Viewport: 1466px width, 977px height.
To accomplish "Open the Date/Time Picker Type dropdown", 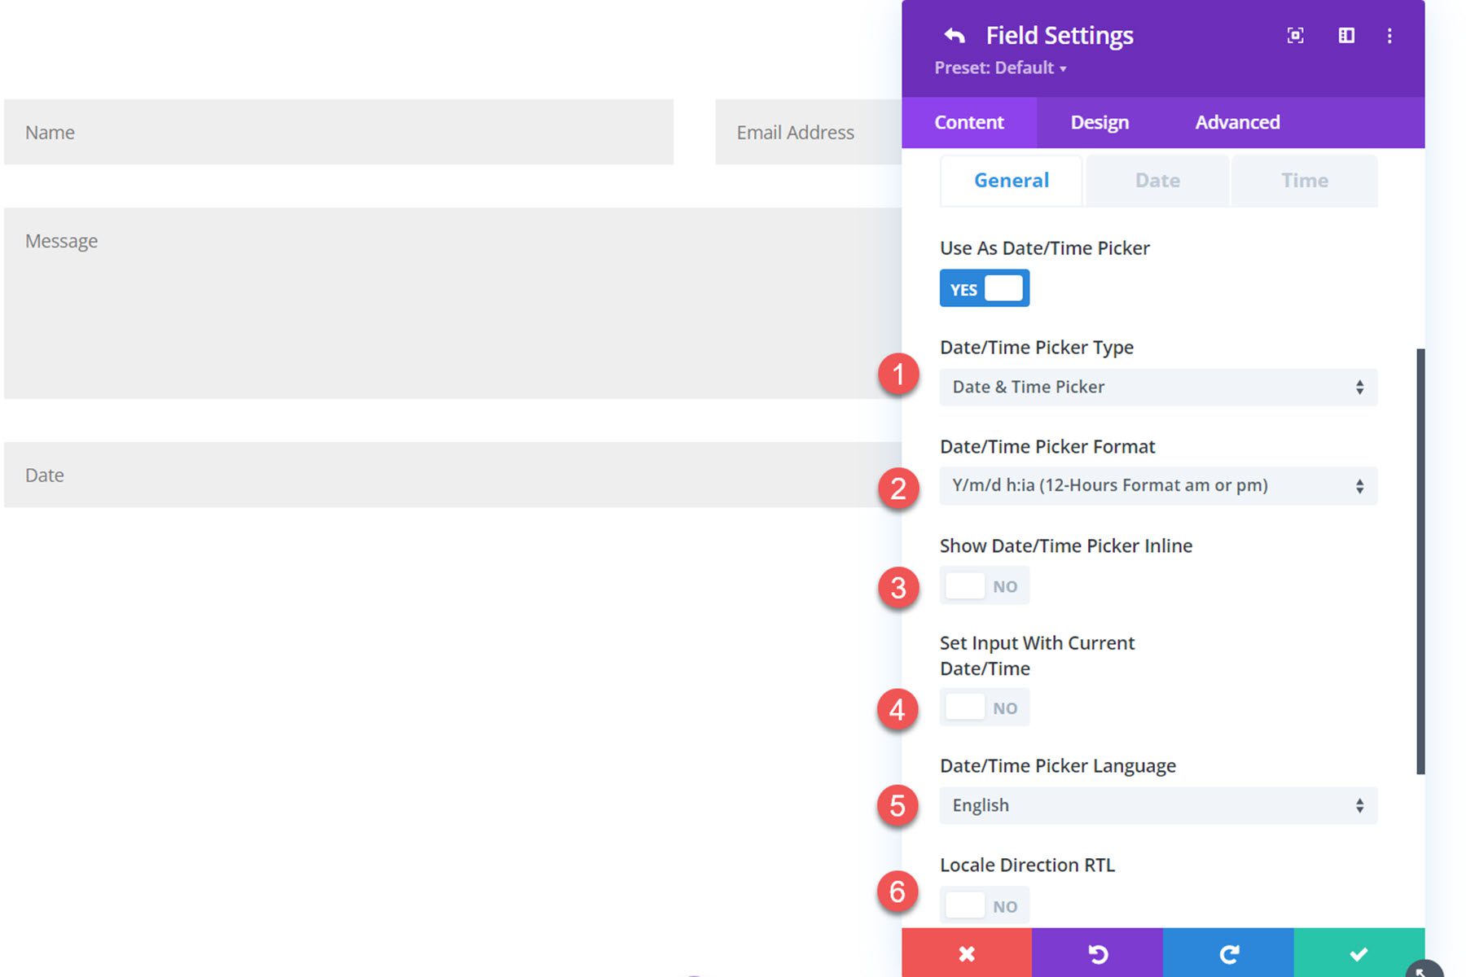I will [x=1157, y=387].
